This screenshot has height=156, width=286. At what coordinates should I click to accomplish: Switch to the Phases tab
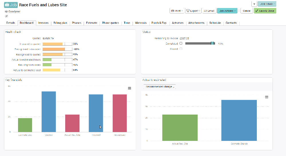76,23
